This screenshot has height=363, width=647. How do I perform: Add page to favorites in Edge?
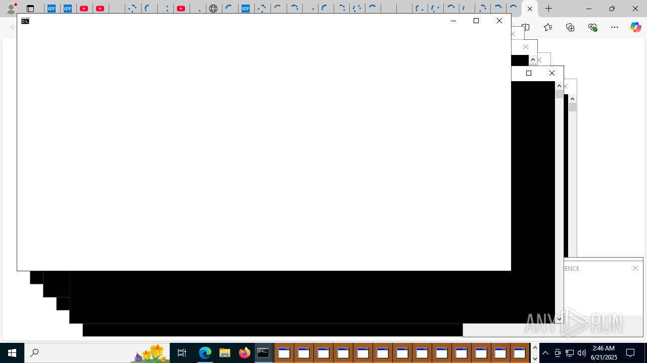(548, 27)
